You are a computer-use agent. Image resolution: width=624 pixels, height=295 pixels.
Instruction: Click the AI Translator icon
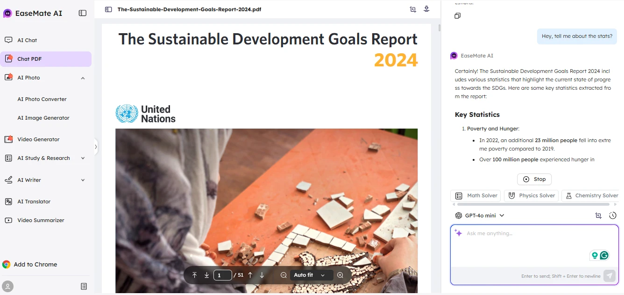8,201
